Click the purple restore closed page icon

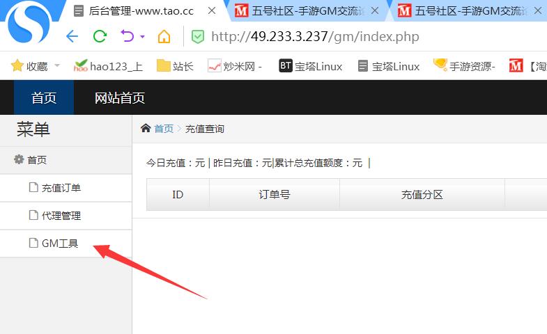[x=127, y=36]
